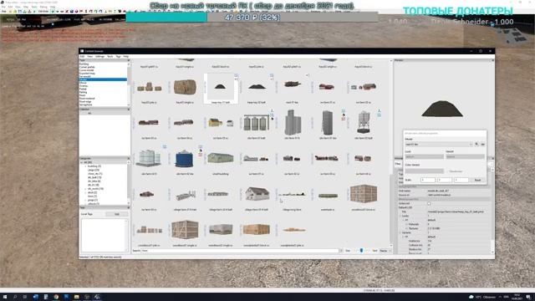Select the brick cube wood pile thumbnail
Screen dimensions: 535x301
364,194
